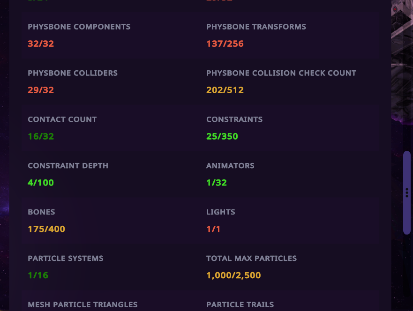This screenshot has width=413, height=311.
Task: Click the 29/32 colliders value
Action: point(41,90)
